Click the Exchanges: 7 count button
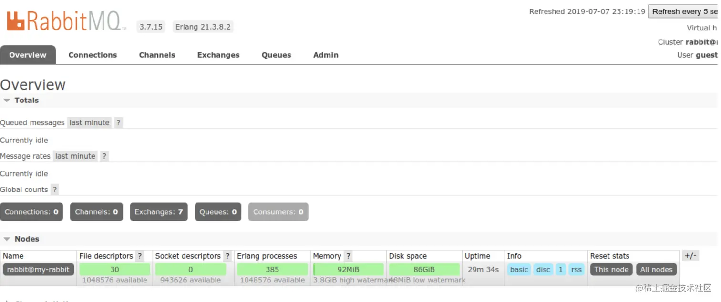Screen dimensions: 721x302 [x=159, y=212]
